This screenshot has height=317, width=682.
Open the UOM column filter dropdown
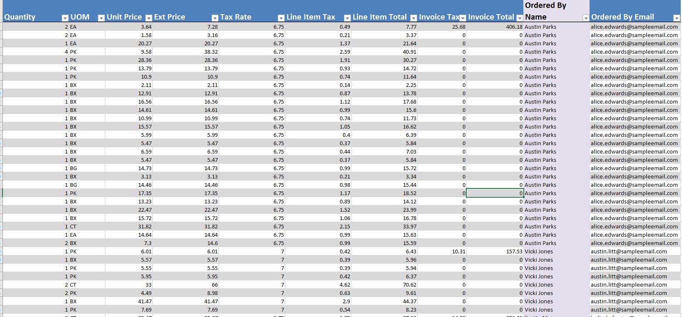101,18
